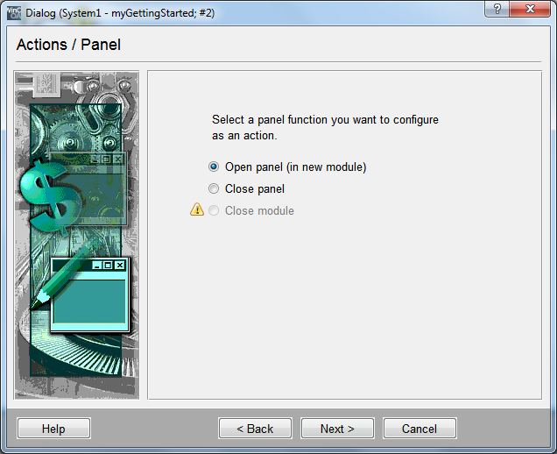Choose the 'Close panel' radio option
The height and width of the screenshot is (454, 557).
(214, 188)
